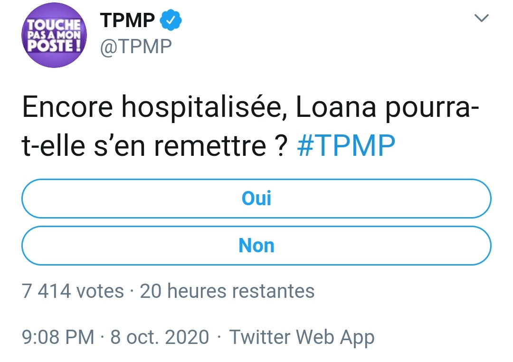Click the PM part of timestamp
This screenshot has height=362, width=513.
point(80,337)
